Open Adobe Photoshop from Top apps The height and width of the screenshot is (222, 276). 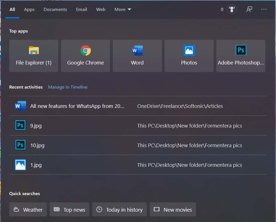click(241, 56)
